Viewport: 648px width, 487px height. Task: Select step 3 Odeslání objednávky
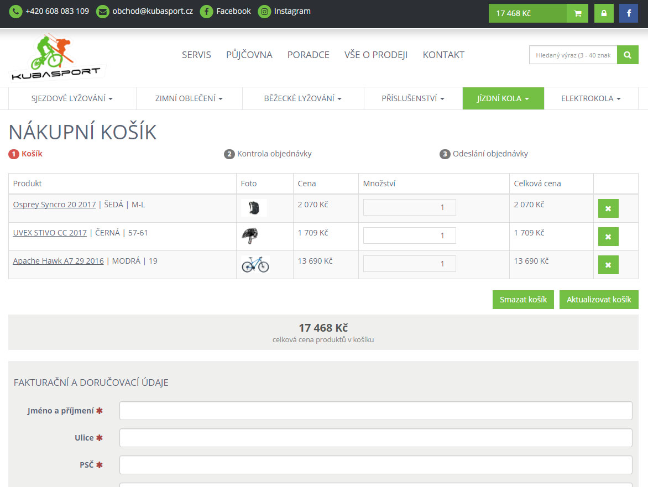[484, 154]
